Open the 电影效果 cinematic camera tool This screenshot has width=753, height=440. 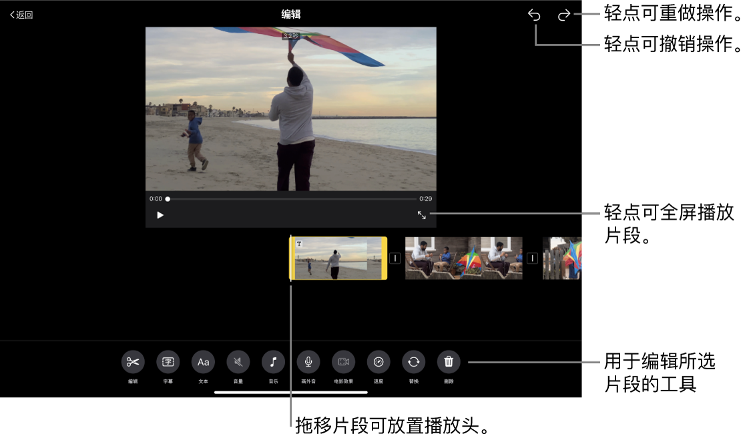click(x=343, y=362)
